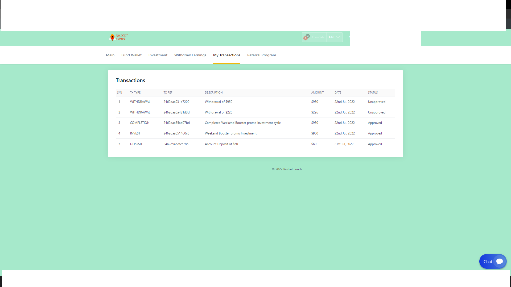Image resolution: width=511 pixels, height=287 pixels.
Task: Click the AMOUNT column header
Action: (317, 92)
